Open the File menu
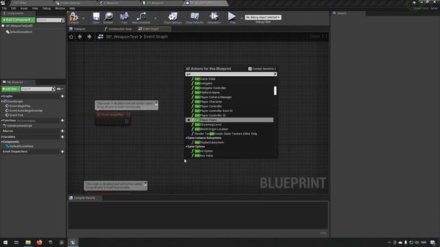440x247 pixels. [x=5, y=8]
